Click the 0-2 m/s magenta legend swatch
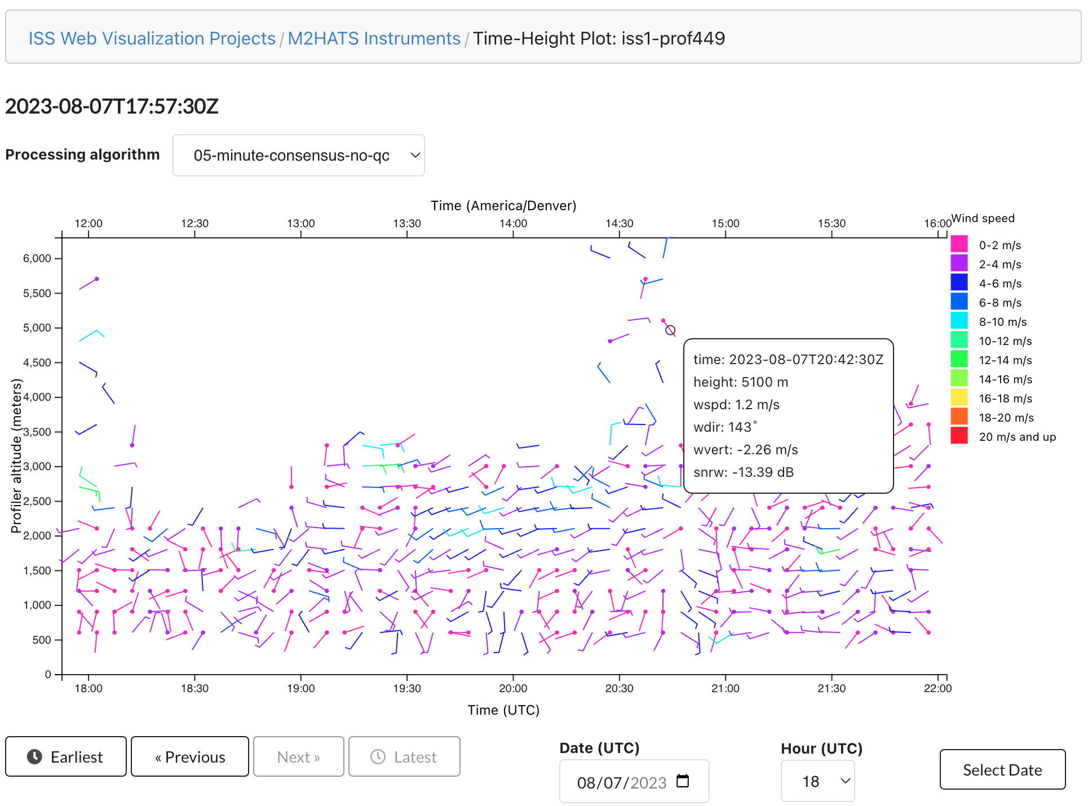This screenshot has width=1088, height=806. [x=959, y=245]
